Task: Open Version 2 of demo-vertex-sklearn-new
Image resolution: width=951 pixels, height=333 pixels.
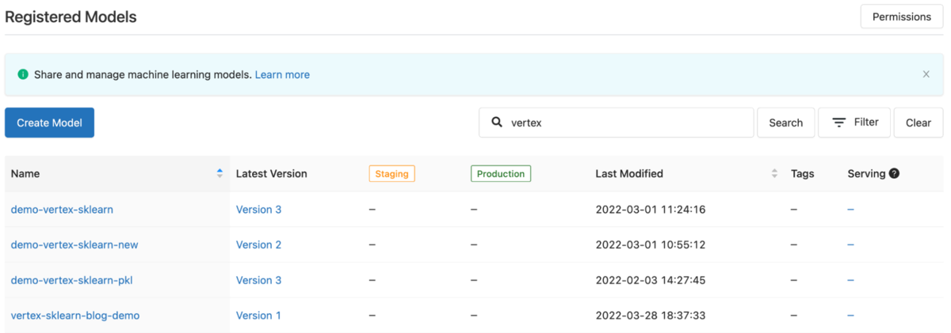Action: point(258,244)
